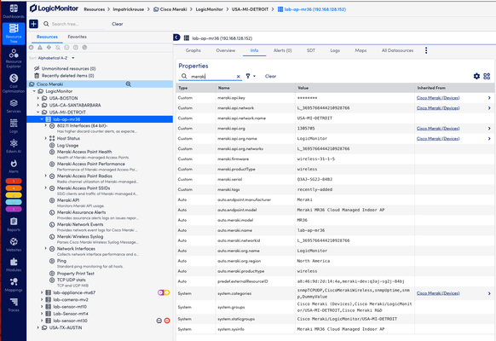Expand the USA-CA-SANTABARBARA folder
Image resolution: width=496 pixels, height=341 pixels.
[x=38, y=105]
